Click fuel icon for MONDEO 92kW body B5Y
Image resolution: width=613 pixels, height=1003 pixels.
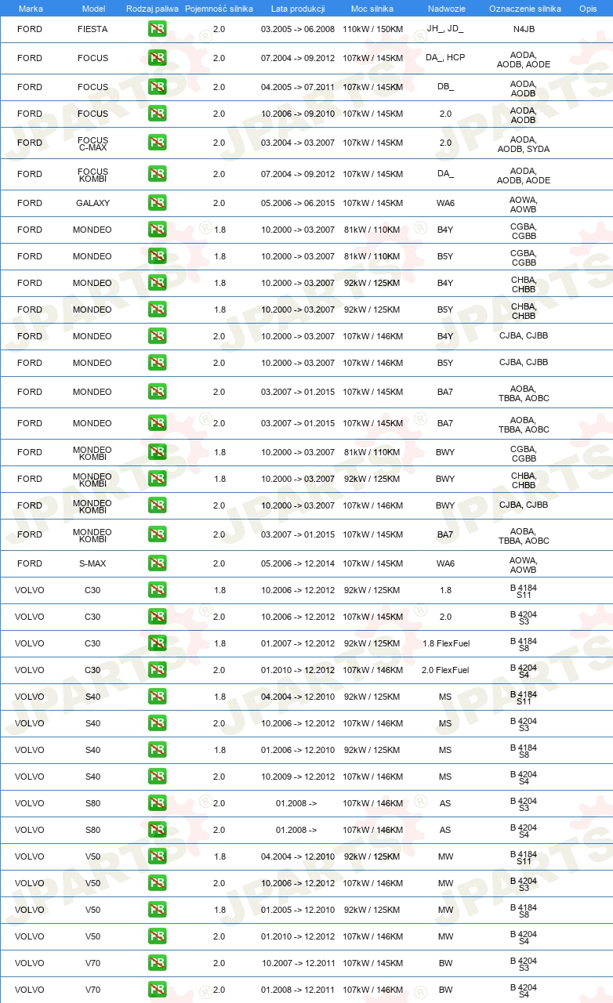[x=157, y=310]
